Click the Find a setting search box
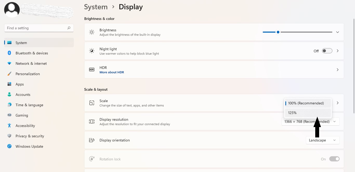The width and height of the screenshot is (355, 172). click(36, 28)
